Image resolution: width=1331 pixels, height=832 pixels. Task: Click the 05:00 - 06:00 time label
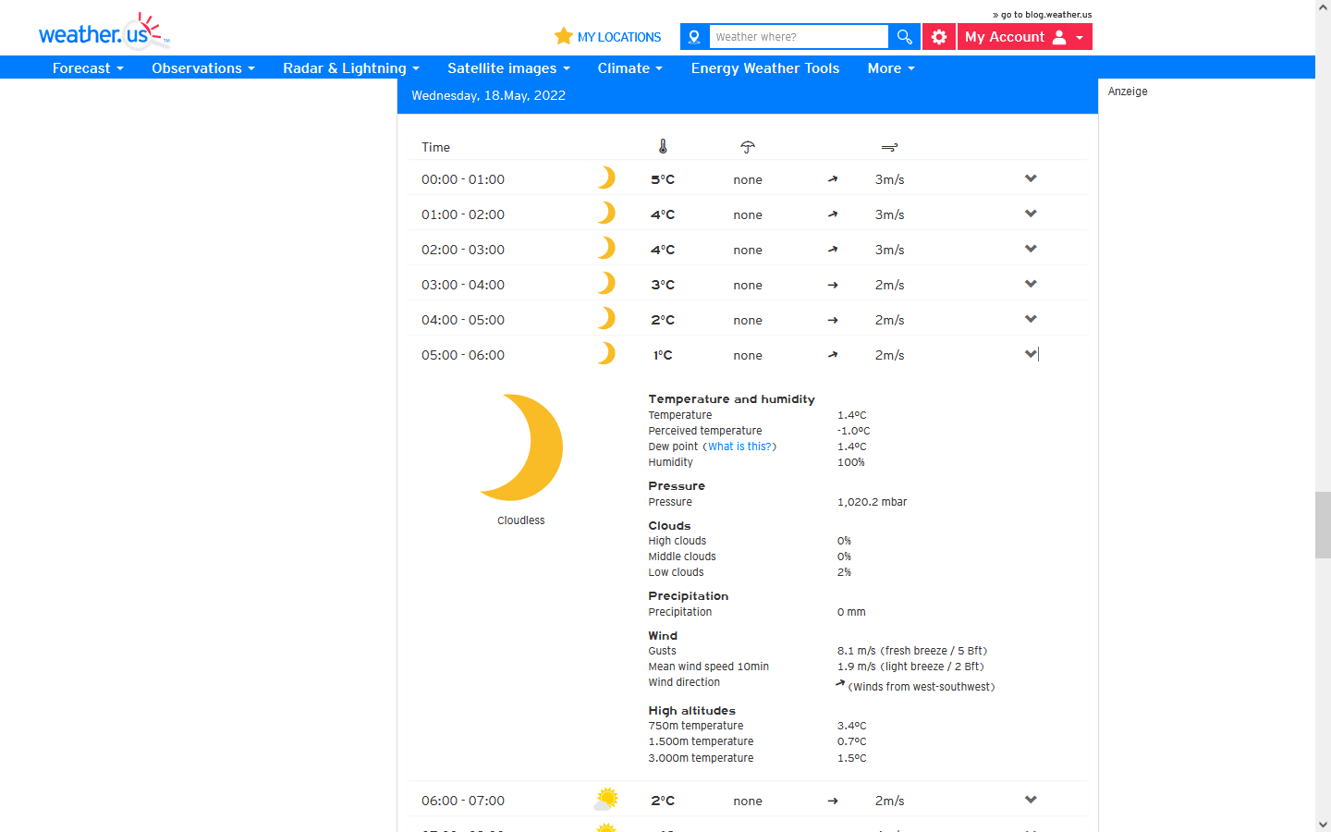pyautogui.click(x=463, y=355)
